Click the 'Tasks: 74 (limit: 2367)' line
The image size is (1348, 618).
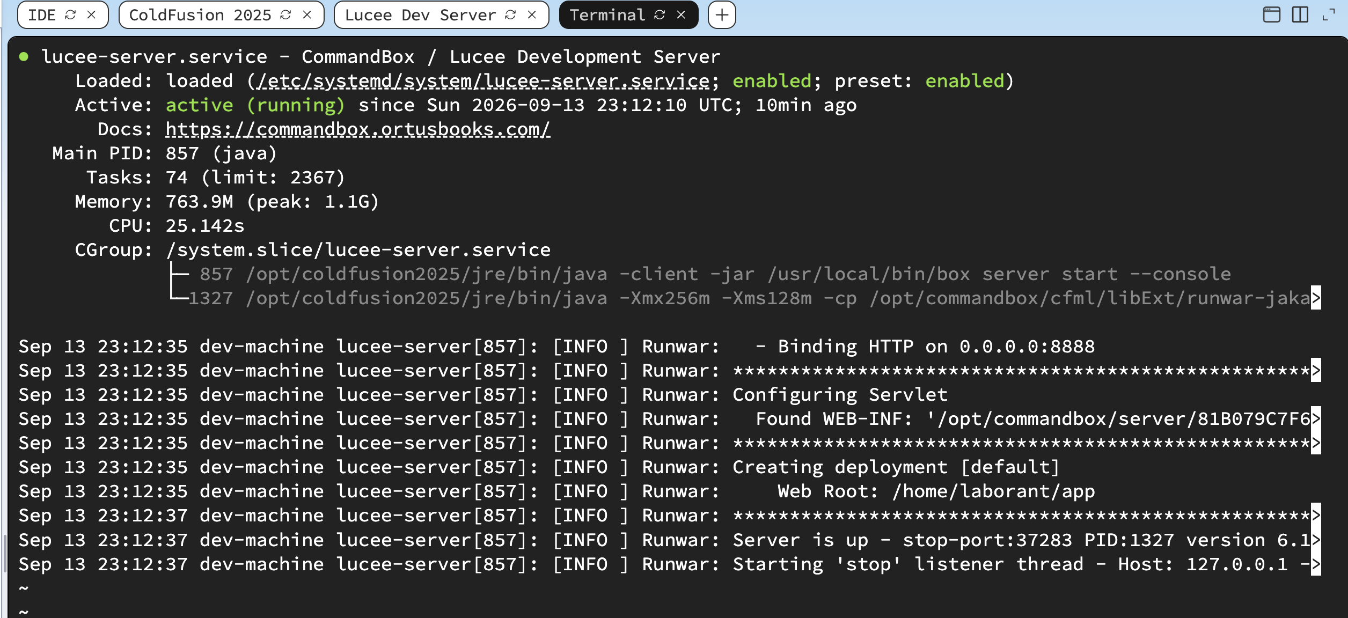tap(216, 178)
